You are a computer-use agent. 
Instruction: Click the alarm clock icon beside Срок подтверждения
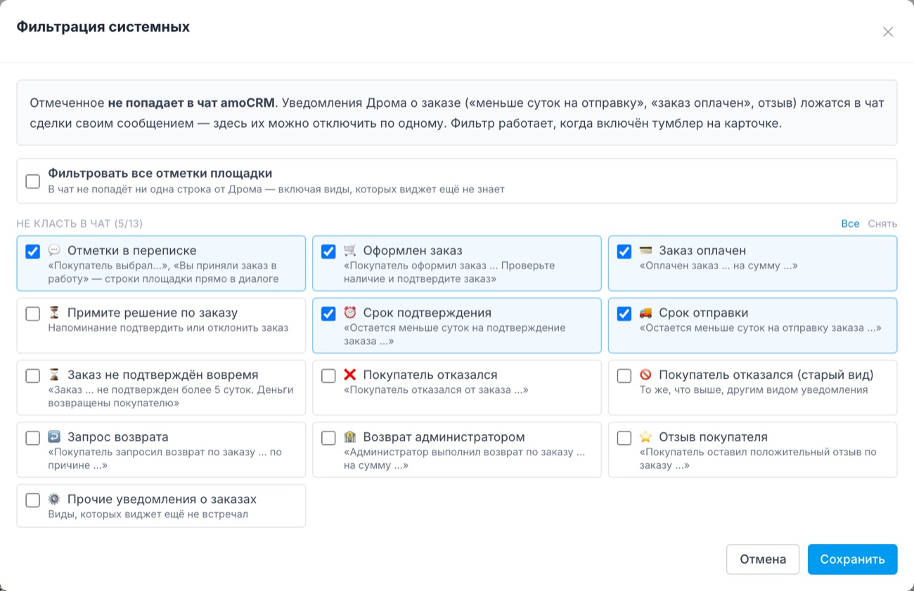[350, 313]
